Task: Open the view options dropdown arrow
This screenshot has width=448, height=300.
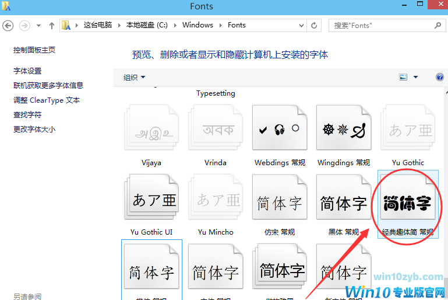Action: click(416, 77)
